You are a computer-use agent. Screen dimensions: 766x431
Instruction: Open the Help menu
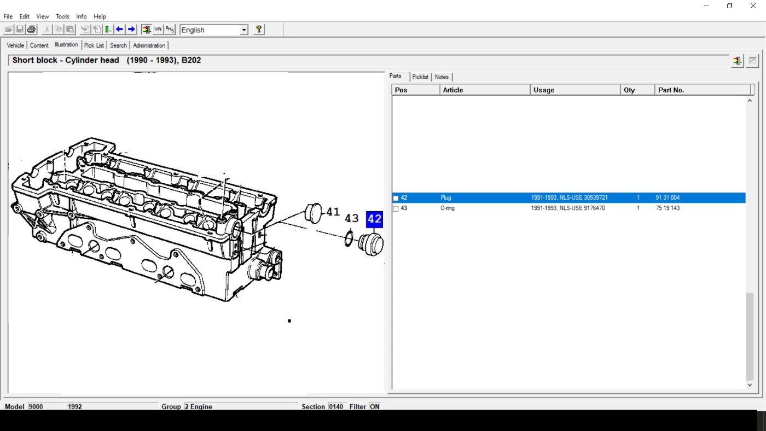100,16
